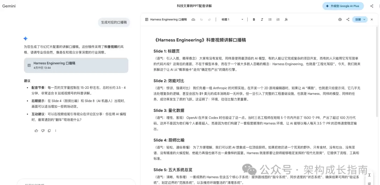Open the 标题 1 text style dropdown
This screenshot has width=380, height=185.
point(232,20)
